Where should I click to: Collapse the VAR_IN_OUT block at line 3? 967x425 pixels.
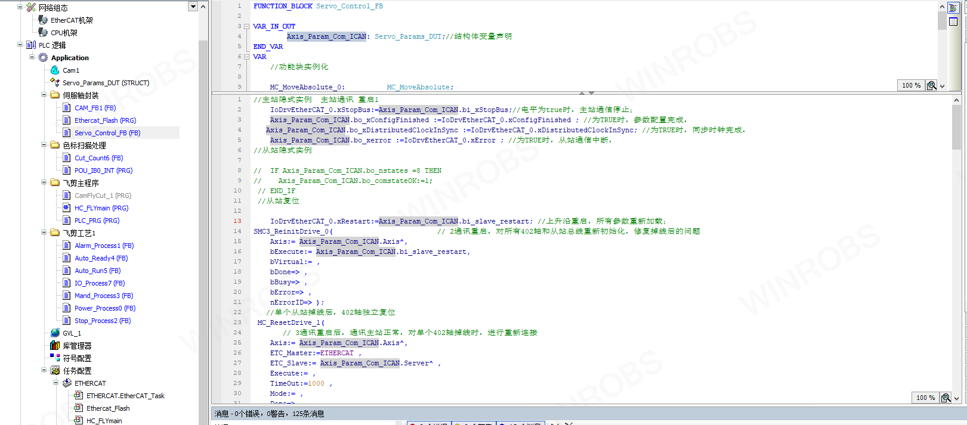coord(246,26)
